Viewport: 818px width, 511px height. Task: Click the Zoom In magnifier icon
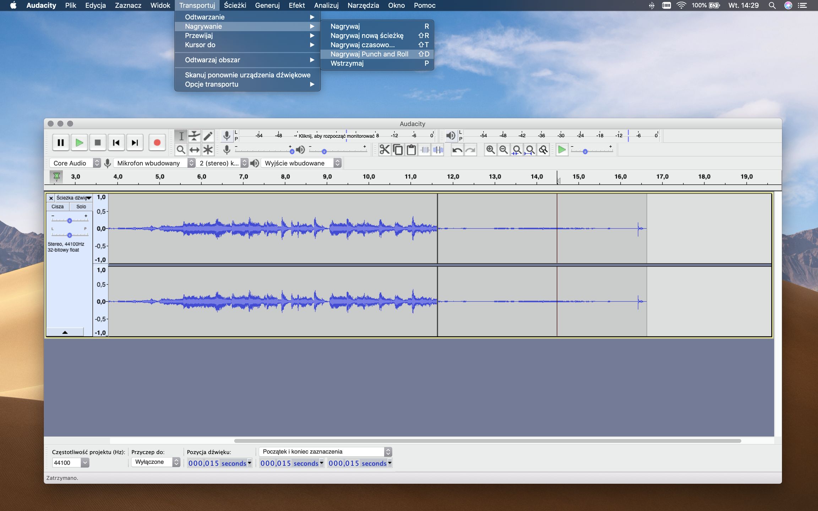(x=490, y=150)
